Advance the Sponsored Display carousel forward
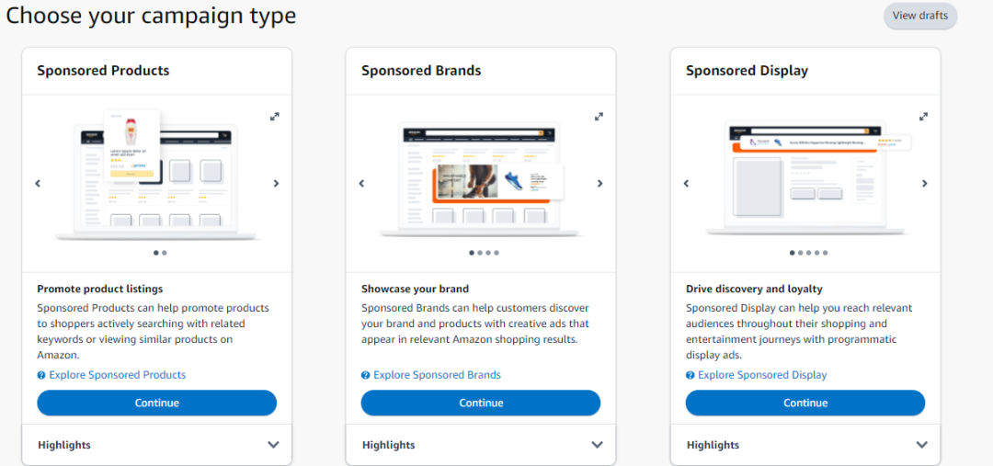The image size is (993, 466). point(925,184)
